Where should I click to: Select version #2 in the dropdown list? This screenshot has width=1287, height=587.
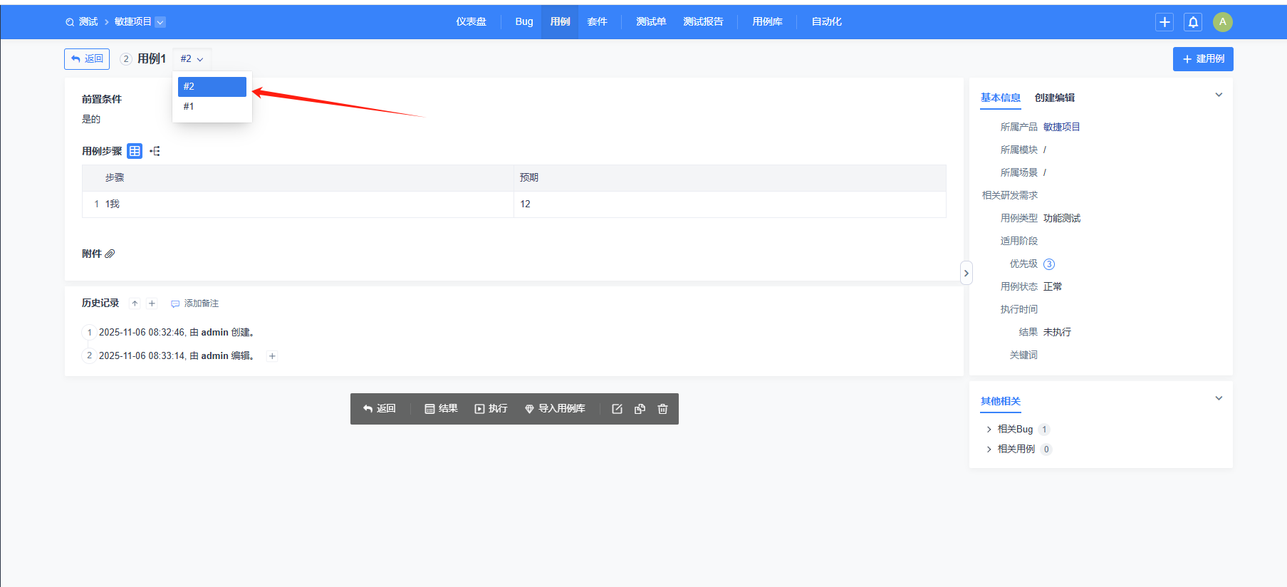(212, 87)
